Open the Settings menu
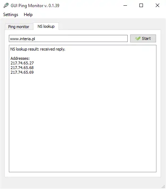The width and height of the screenshot is (166, 189). [11, 15]
